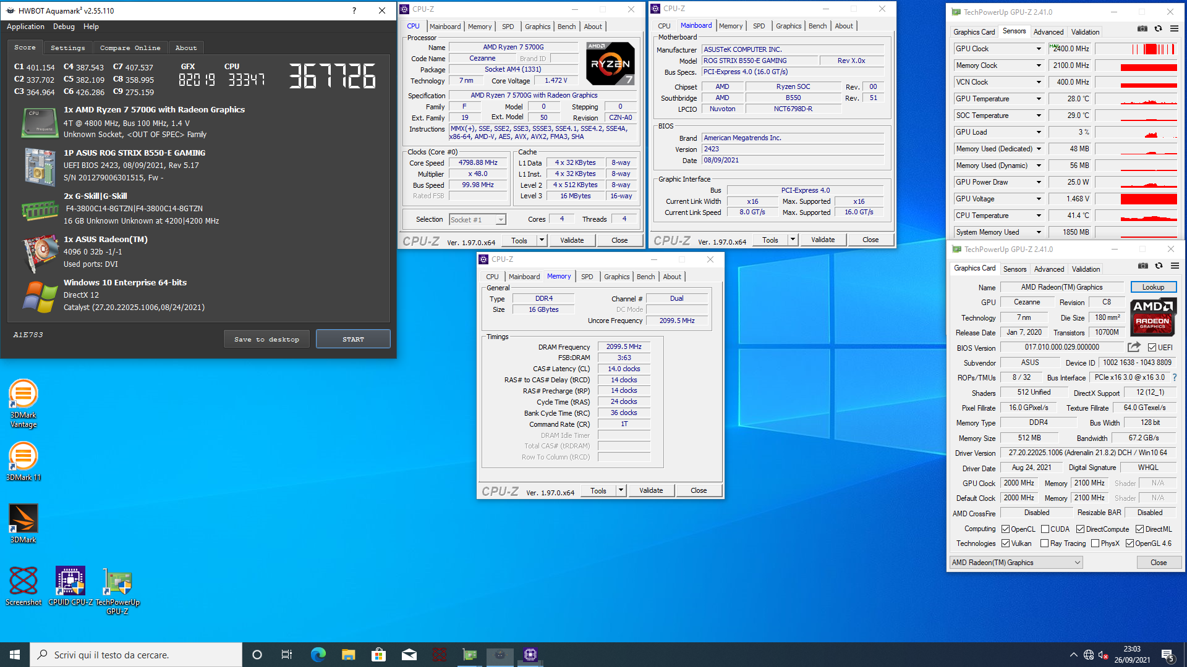The image size is (1187, 667).
Task: Open hamburger menu in GPU-Z Graphics Card window
Action: point(1175,266)
